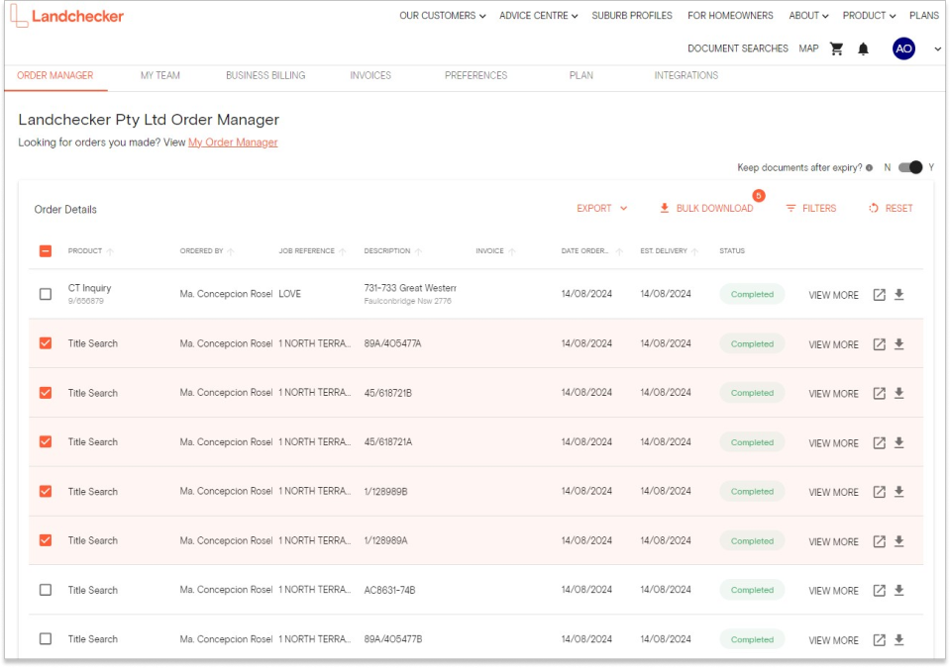Screen dimensions: 950x668
Task: Open the Filters panel
Action: (x=810, y=208)
